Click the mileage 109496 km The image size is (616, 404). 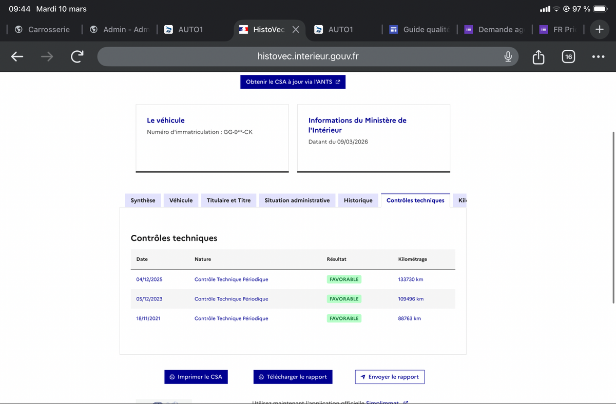click(411, 299)
